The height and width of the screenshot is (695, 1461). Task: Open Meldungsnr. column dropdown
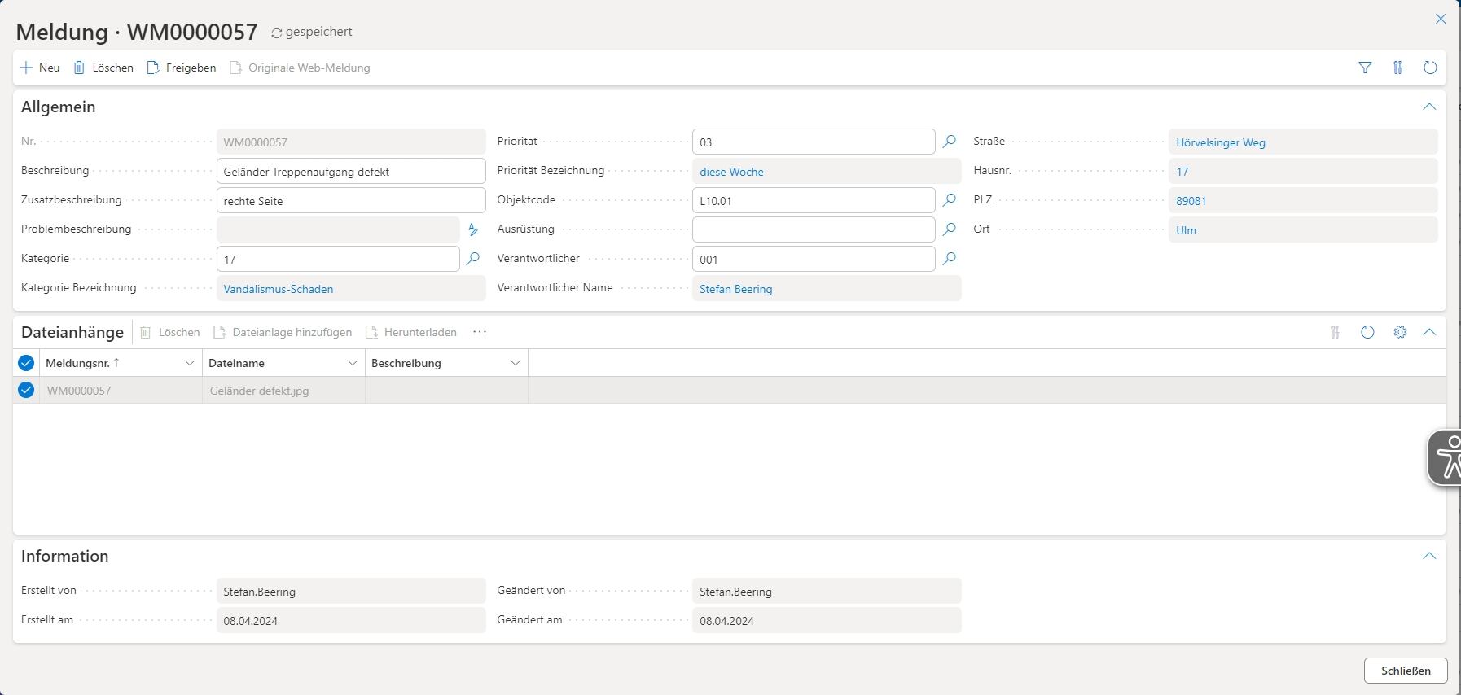click(189, 363)
